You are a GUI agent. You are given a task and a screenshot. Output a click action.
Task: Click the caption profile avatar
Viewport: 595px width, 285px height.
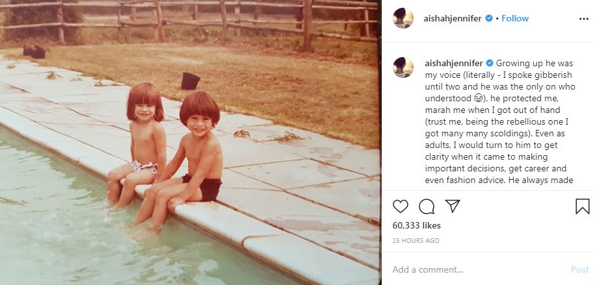click(x=403, y=68)
